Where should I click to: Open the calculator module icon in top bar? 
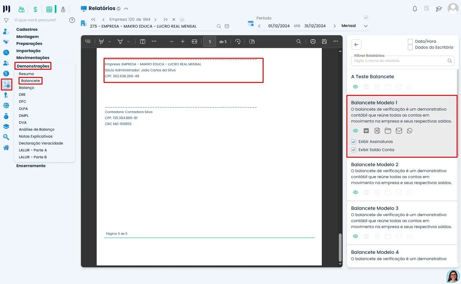point(49,9)
